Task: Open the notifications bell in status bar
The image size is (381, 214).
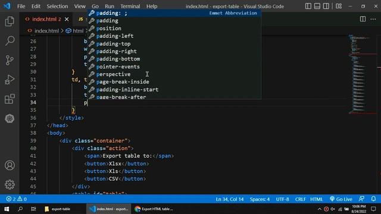Action: click(373, 199)
